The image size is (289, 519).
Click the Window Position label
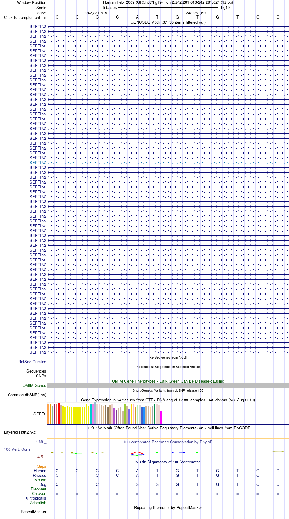[32, 2]
